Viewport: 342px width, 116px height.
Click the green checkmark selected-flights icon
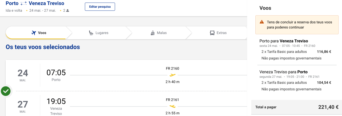pos(6,91)
